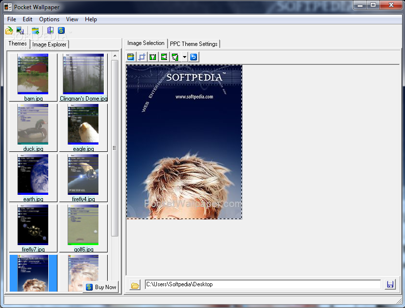Click the browse output folder icon
Viewport: 405px width, 308px height.
click(x=135, y=285)
